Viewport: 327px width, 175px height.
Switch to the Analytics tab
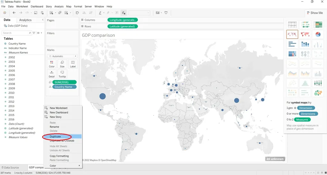point(26,20)
